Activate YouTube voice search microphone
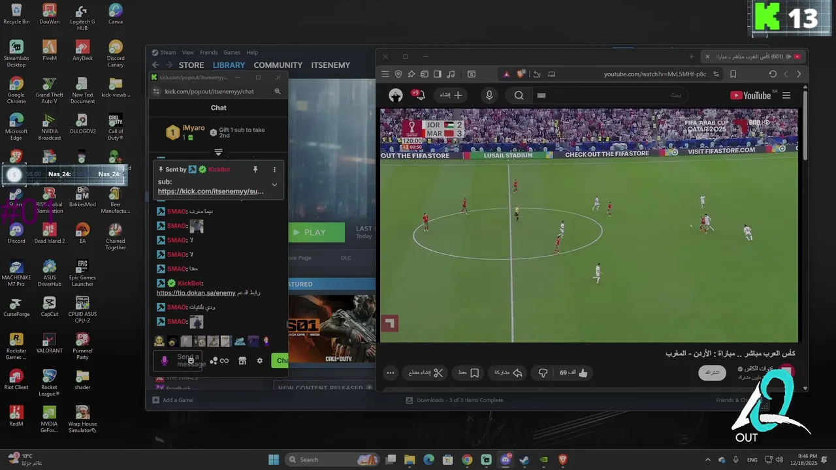Image resolution: width=836 pixels, height=470 pixels. (x=489, y=95)
